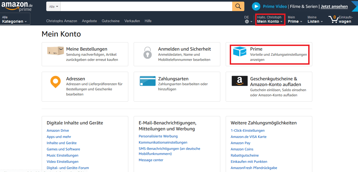Click the Prime Video banner text
Viewport: 358px width, 172px height.
275,6
